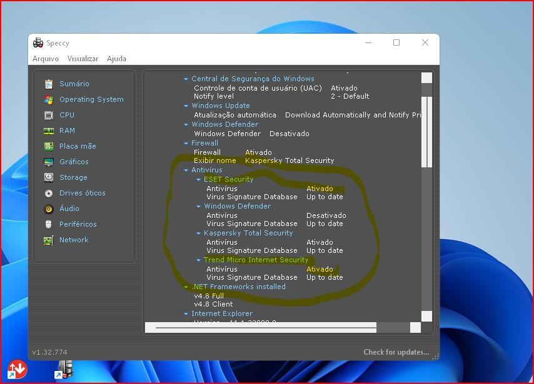534x384 pixels.
Task: Click the Gráficos monitor icon
Action: point(49,162)
